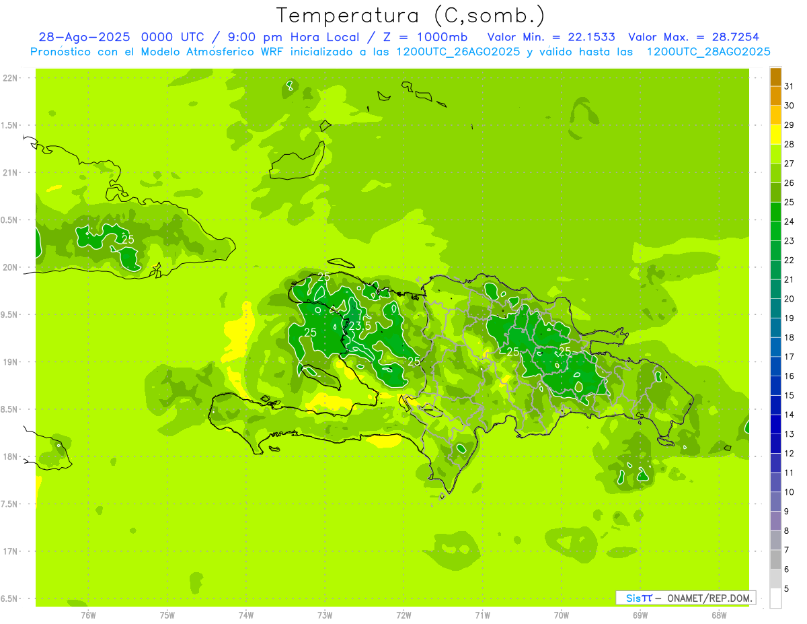Image resolution: width=807 pixels, height=624 pixels.
Task: Click the color bar swatch between 20 and 21
Action: point(775,289)
